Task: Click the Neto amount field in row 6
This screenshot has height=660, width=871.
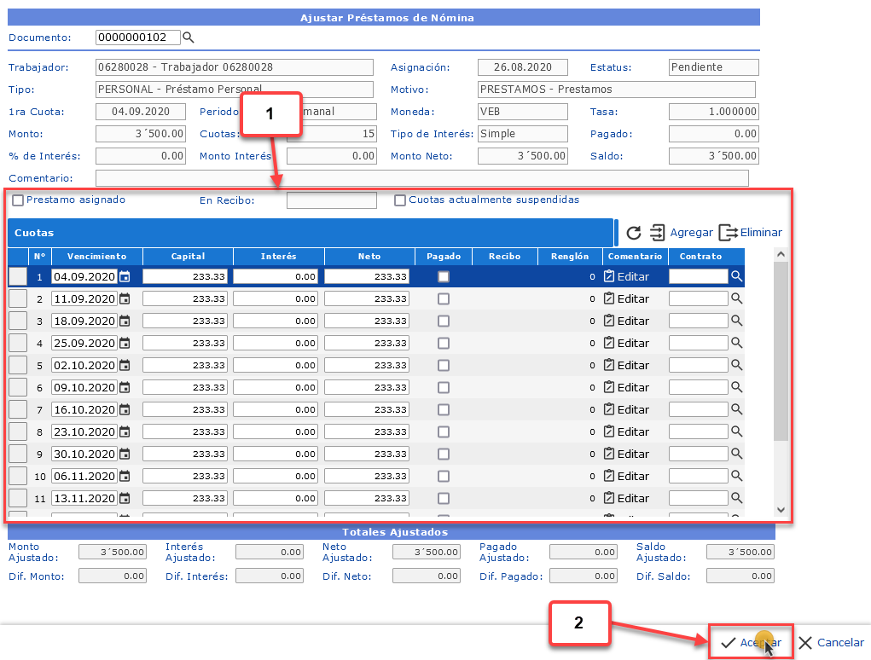Action: pyautogui.click(x=367, y=388)
